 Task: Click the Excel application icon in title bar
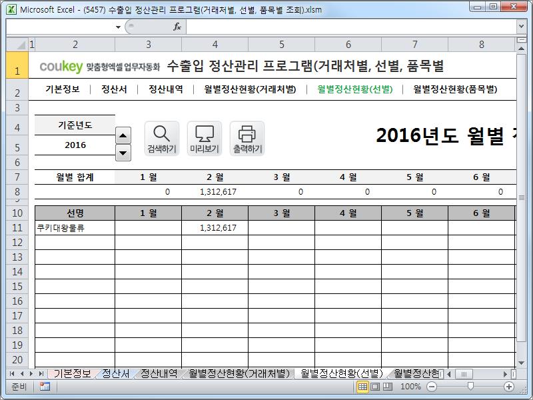[x=11, y=9]
